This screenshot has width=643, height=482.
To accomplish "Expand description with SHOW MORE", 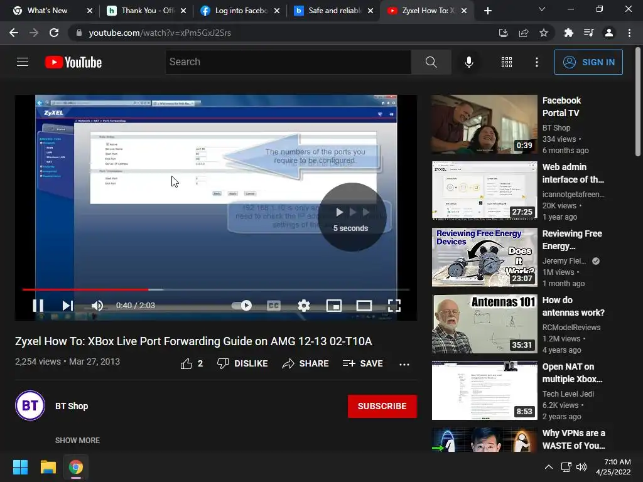I will click(x=77, y=440).
